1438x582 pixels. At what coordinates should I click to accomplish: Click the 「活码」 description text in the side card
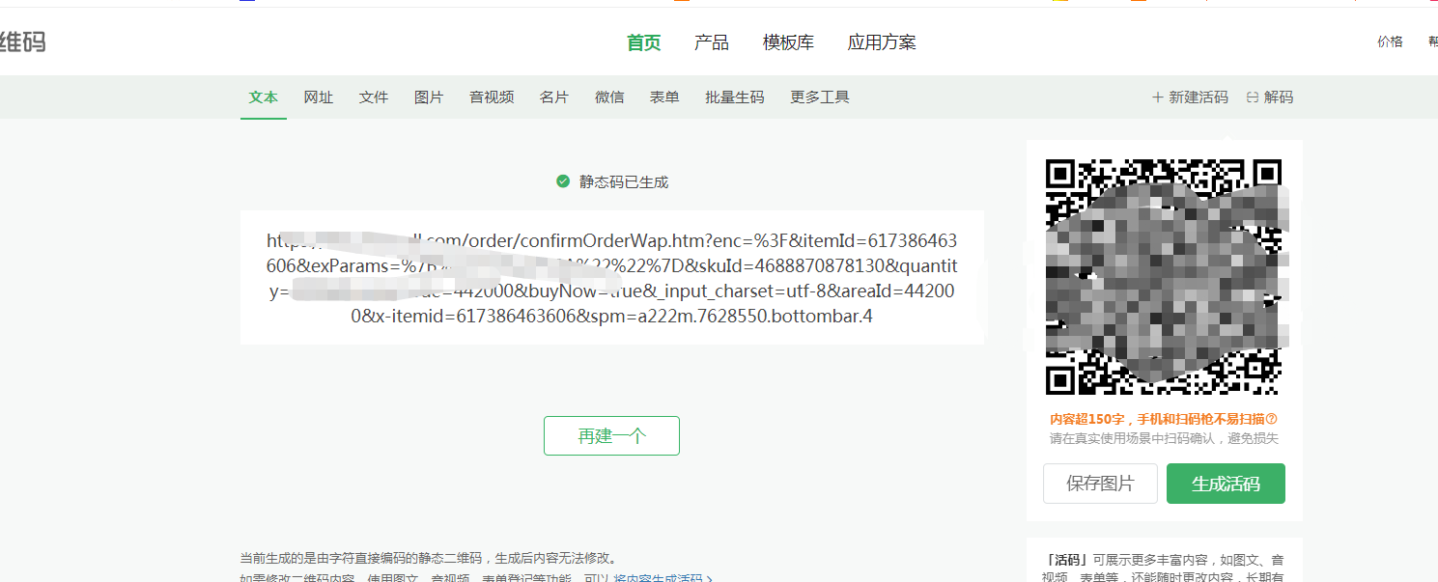pos(1164,568)
